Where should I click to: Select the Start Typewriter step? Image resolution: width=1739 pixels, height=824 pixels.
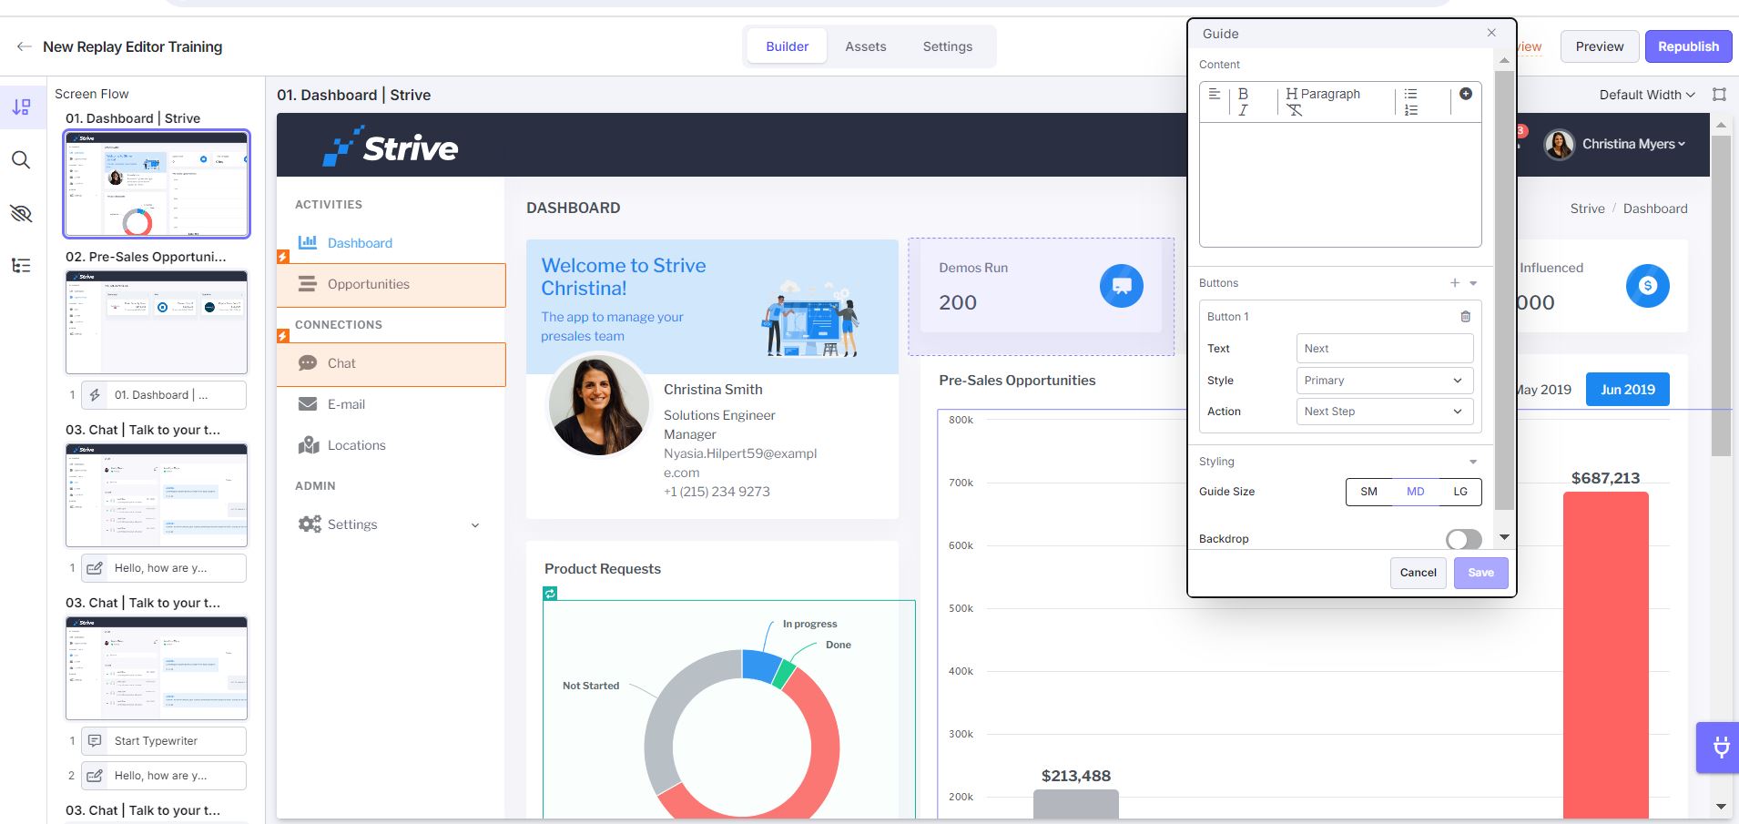click(x=164, y=741)
